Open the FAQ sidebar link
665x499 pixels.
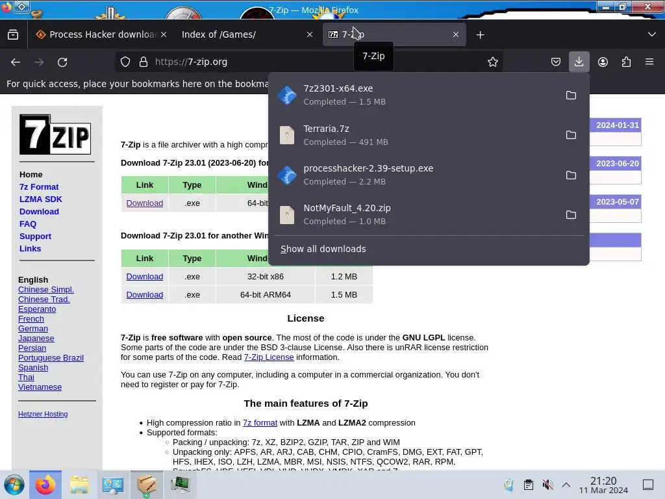pyautogui.click(x=28, y=224)
